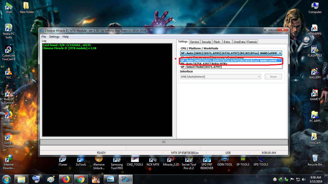Choose SP : Select Model [6571..6797] option

coord(231,67)
